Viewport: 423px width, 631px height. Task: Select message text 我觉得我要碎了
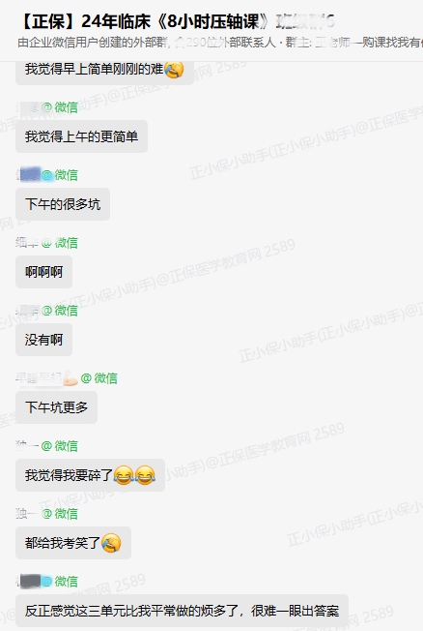pos(69,475)
